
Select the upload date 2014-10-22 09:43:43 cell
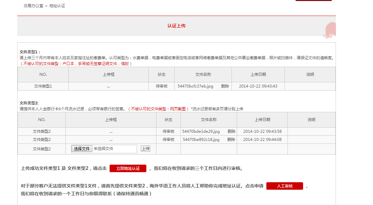coord(258,86)
